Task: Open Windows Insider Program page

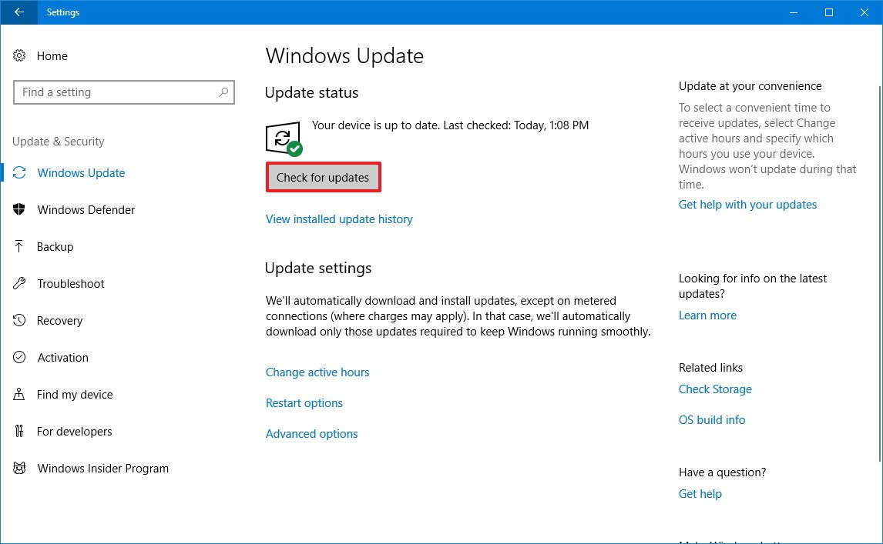Action: [x=103, y=468]
